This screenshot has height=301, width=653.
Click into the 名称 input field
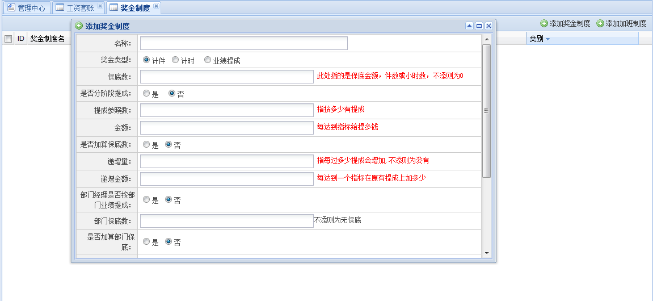point(243,43)
